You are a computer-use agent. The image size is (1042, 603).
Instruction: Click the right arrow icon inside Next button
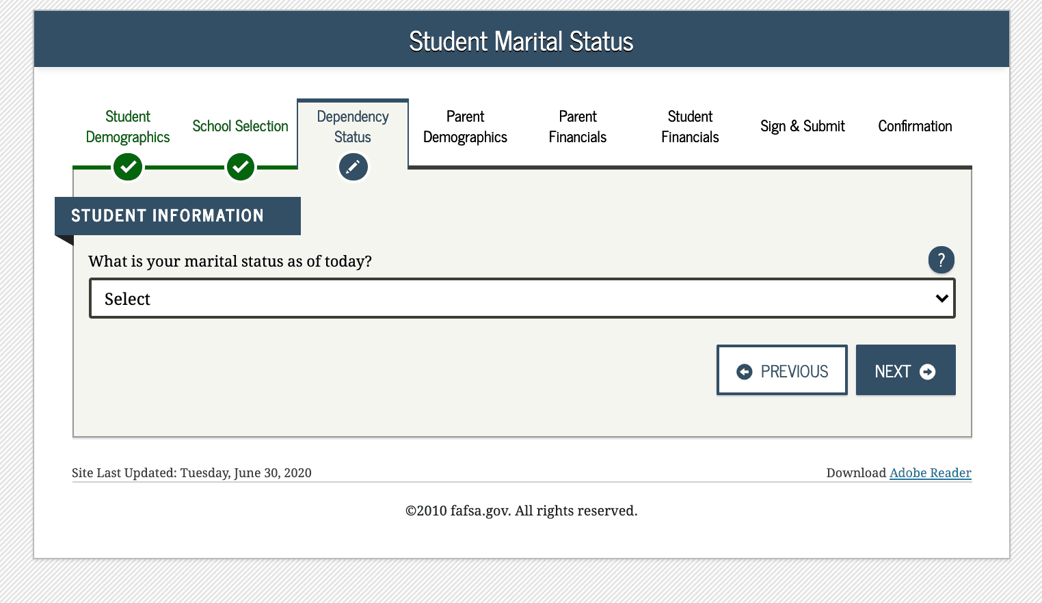click(928, 371)
